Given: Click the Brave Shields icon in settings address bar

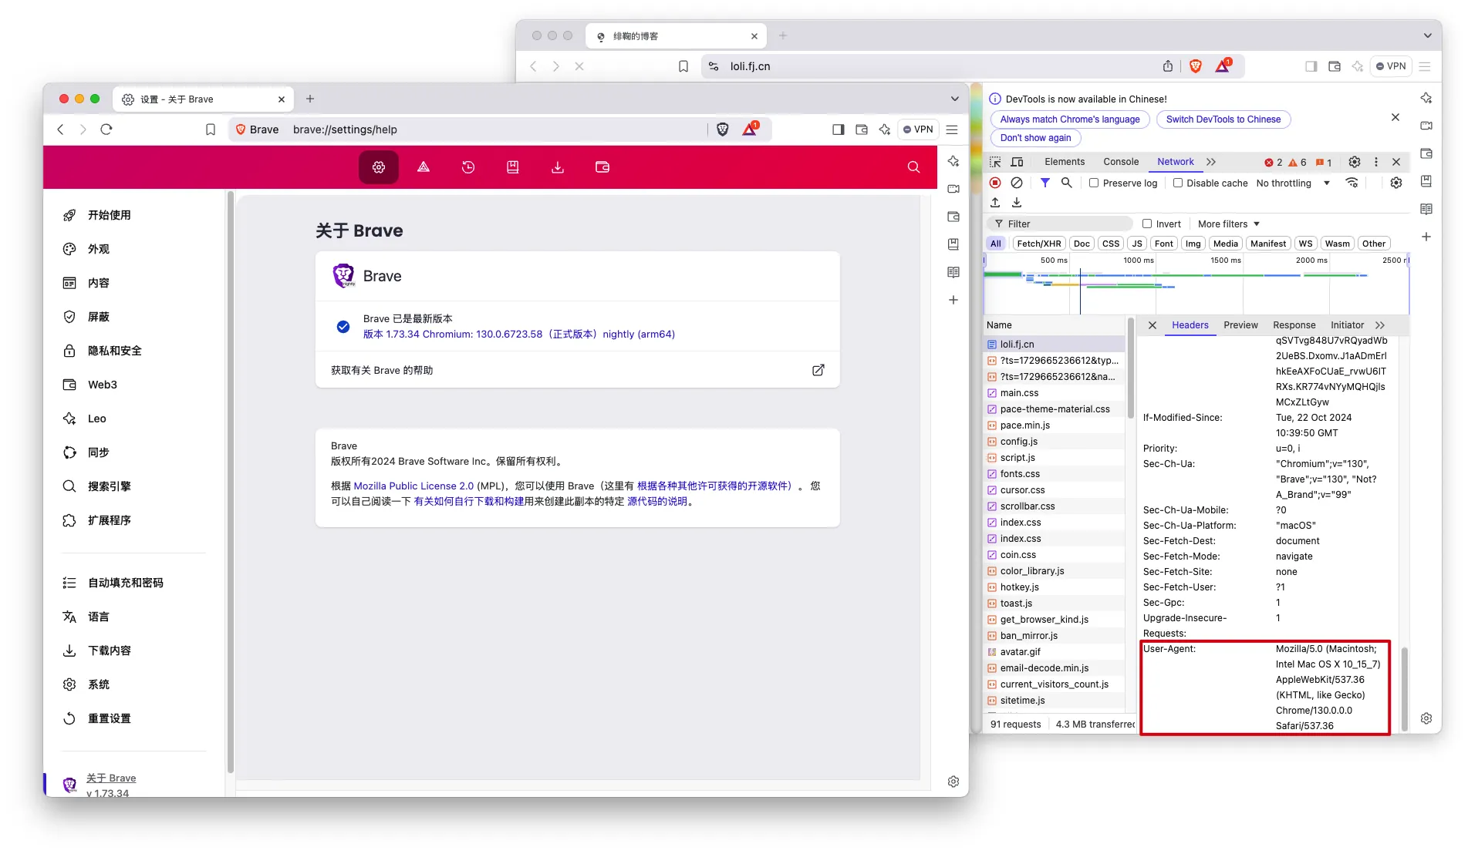Looking at the screenshot, I should (722, 129).
